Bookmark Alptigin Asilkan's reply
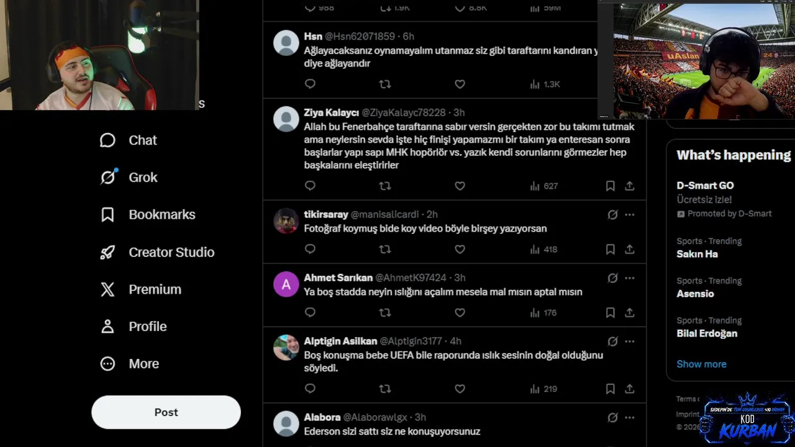795x447 pixels. coord(610,389)
